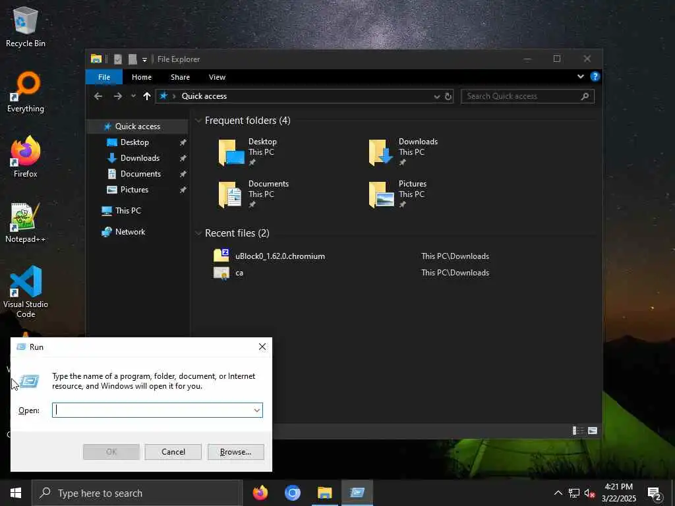
Task: Click the Run dialog Open text field
Action: pyautogui.click(x=153, y=410)
